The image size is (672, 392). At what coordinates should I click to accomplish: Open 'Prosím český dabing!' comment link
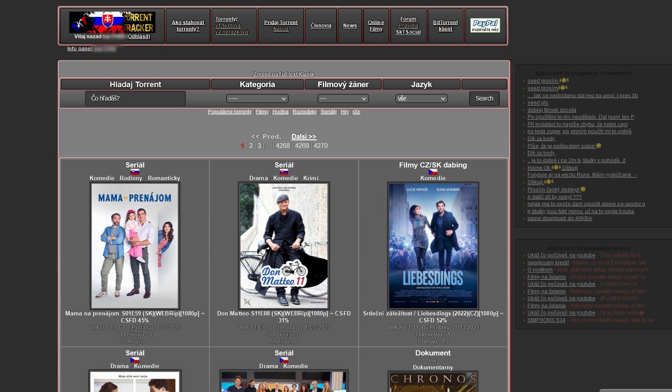(x=554, y=190)
